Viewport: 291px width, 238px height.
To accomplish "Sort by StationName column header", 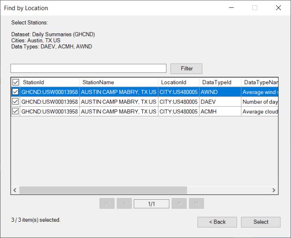I will point(119,83).
